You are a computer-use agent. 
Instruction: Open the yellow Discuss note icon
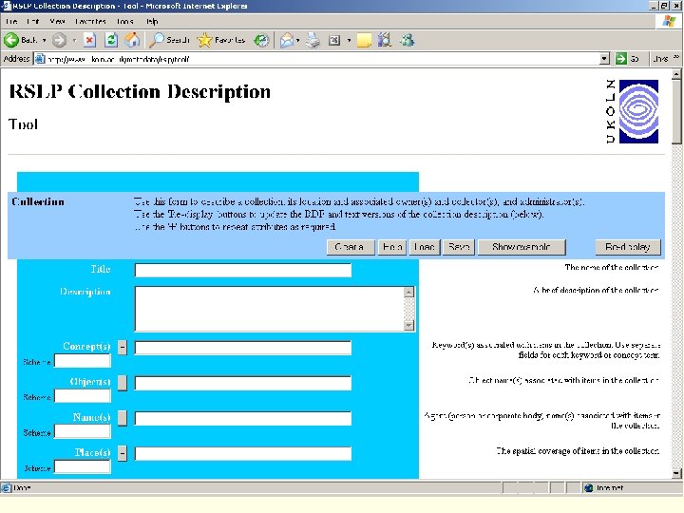click(364, 40)
